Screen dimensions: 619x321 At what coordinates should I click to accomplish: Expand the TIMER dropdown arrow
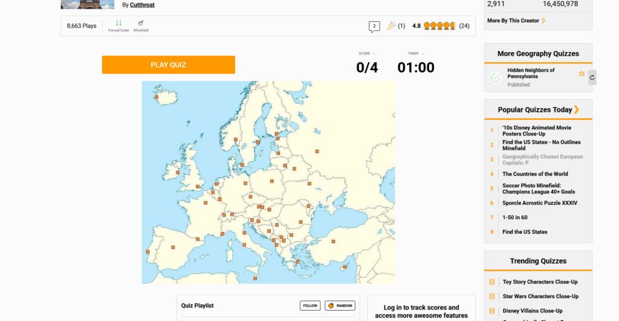[x=423, y=54]
